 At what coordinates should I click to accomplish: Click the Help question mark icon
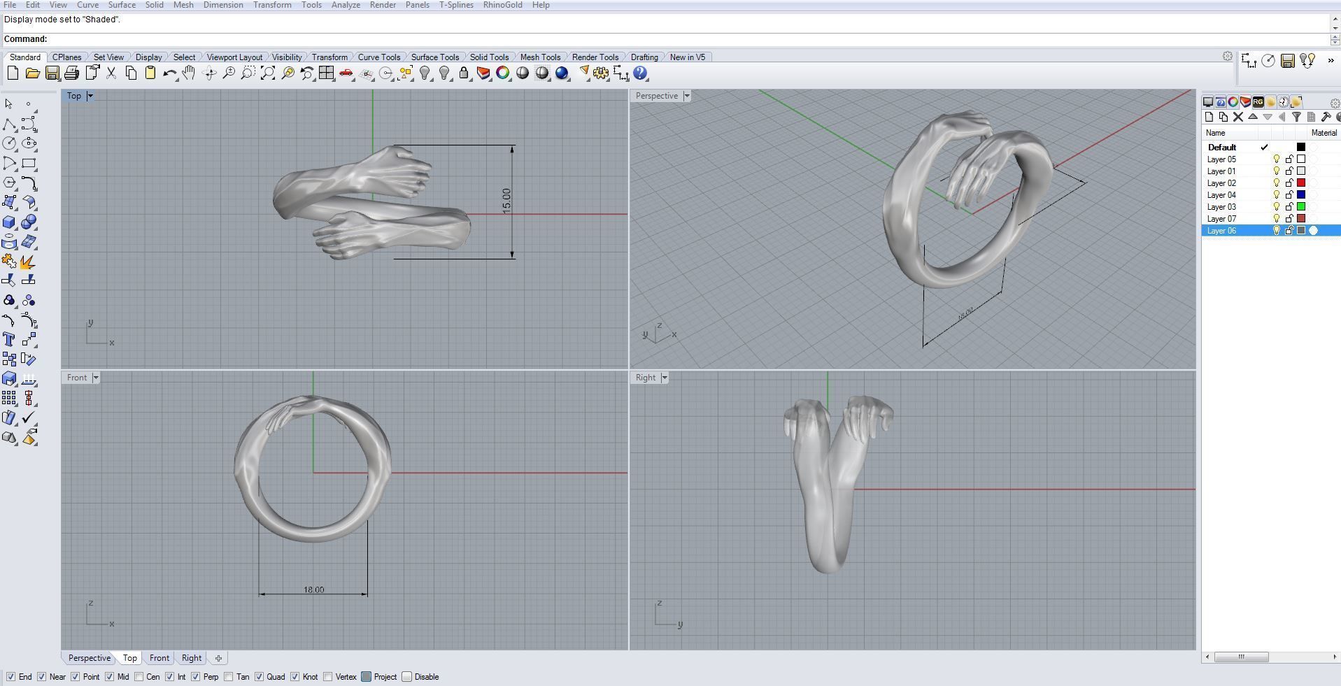[640, 73]
